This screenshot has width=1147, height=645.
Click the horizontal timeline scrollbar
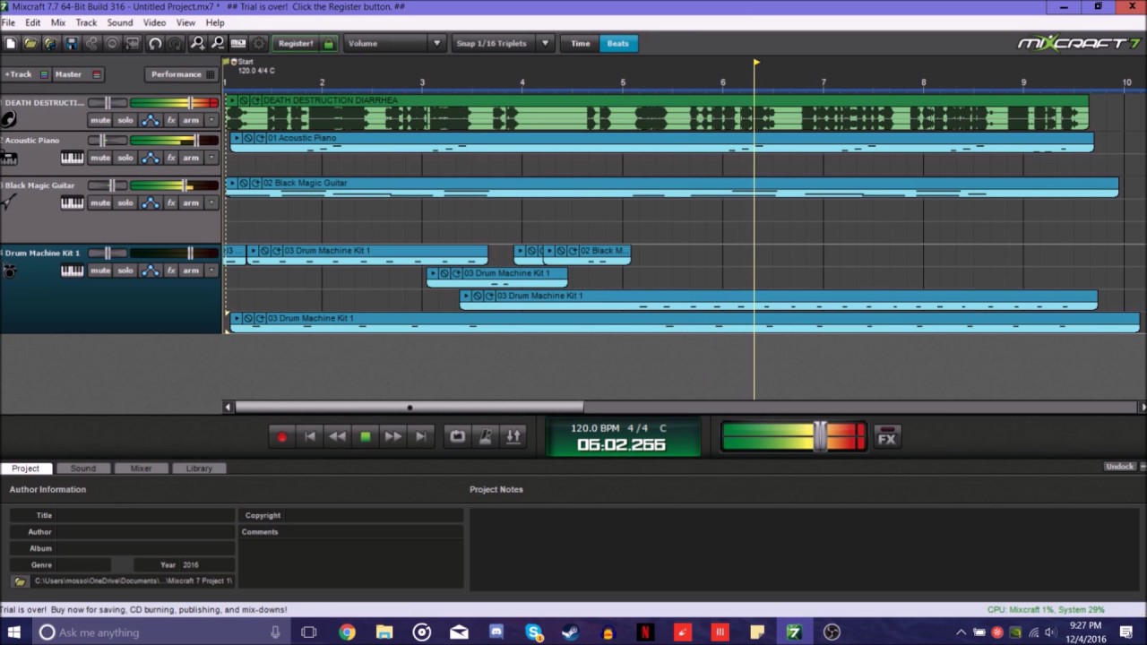point(410,407)
